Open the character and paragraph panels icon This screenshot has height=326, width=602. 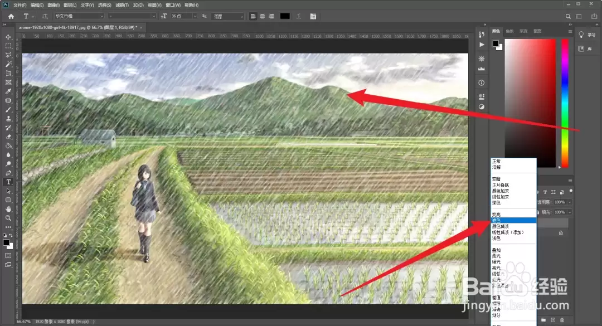(x=313, y=16)
